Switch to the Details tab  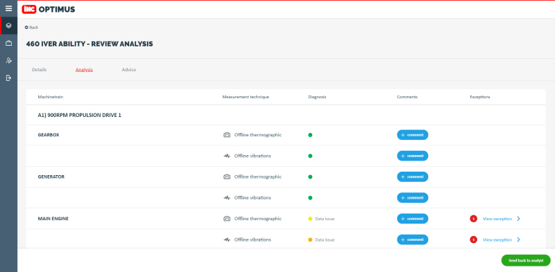coord(40,70)
